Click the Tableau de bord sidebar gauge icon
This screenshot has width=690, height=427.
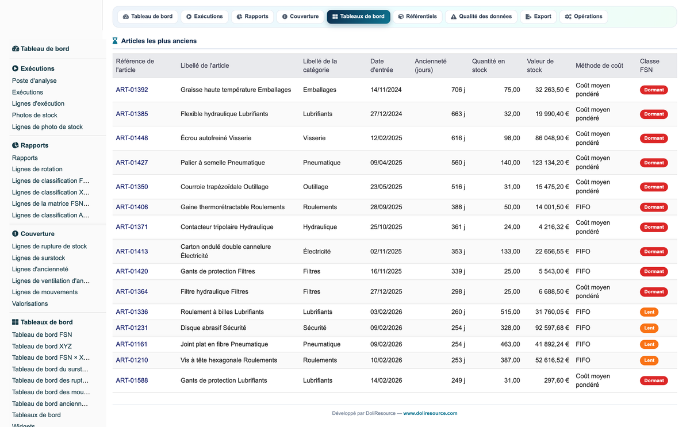click(x=16, y=49)
